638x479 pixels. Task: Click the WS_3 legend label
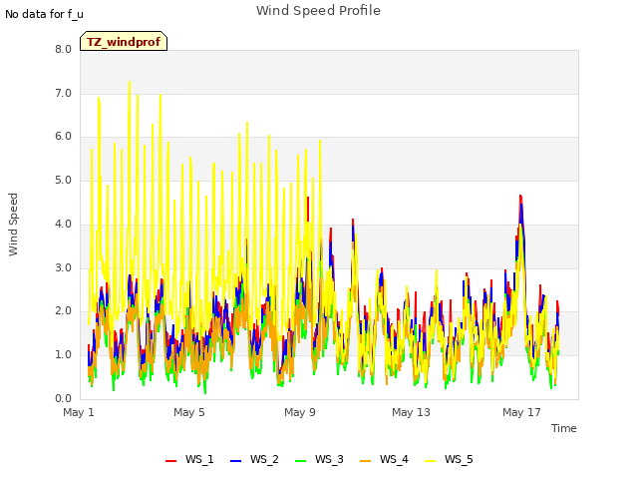pyautogui.click(x=329, y=459)
